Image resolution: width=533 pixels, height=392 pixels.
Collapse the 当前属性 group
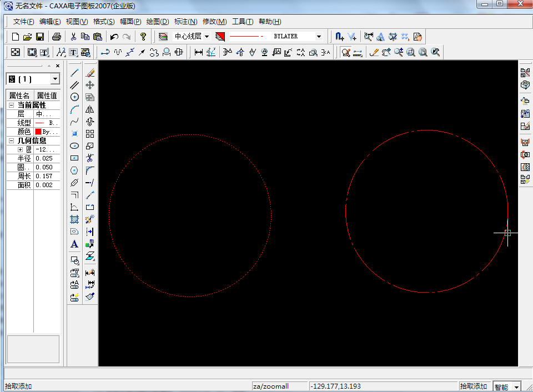click(11, 105)
